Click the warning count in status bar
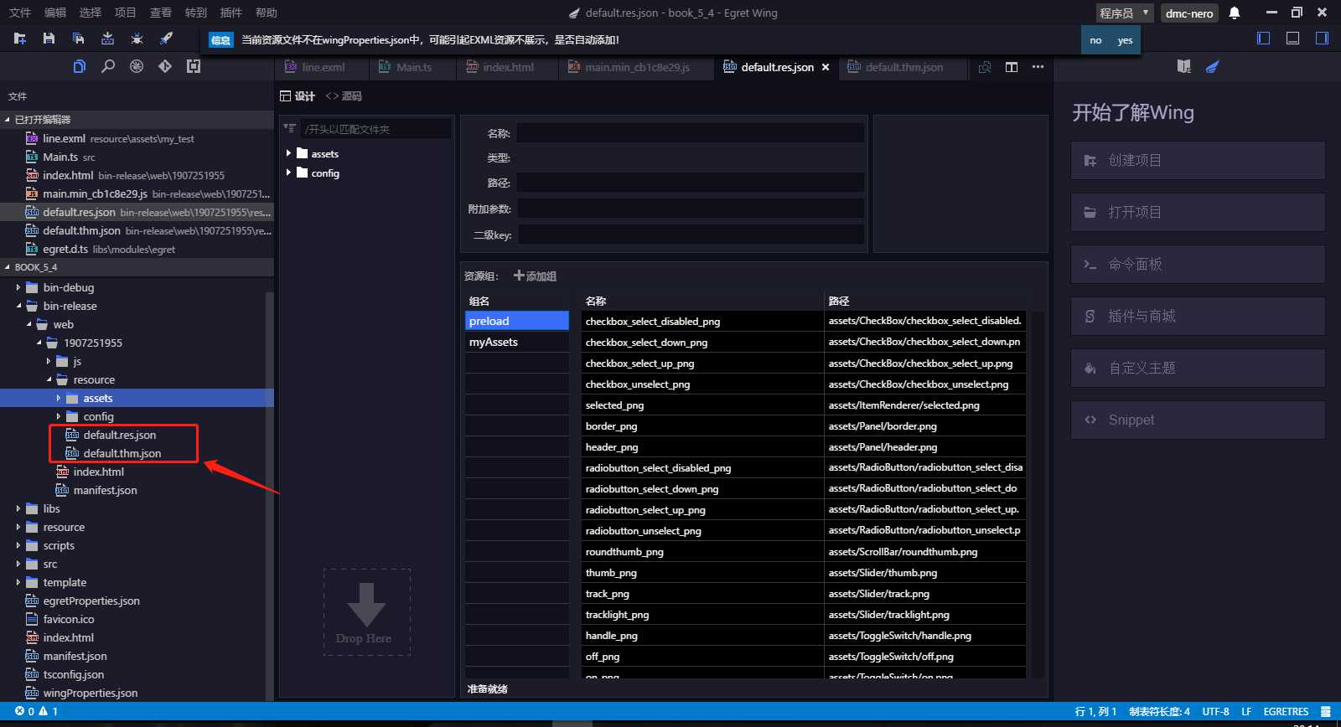This screenshot has height=727, width=1341. pyautogui.click(x=49, y=711)
